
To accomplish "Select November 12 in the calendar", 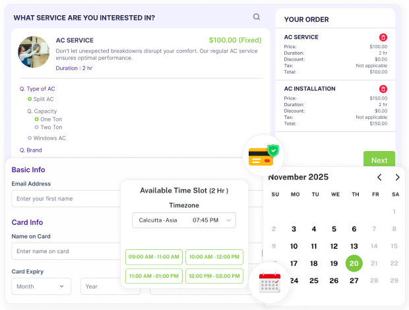I will (x=334, y=246).
